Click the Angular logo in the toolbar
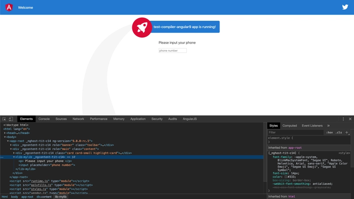The height and width of the screenshot is (199, 354). coord(9,8)
